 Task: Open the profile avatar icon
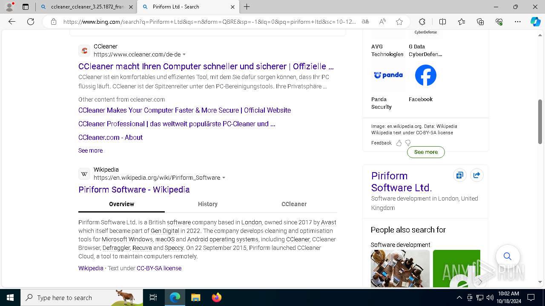9,7
